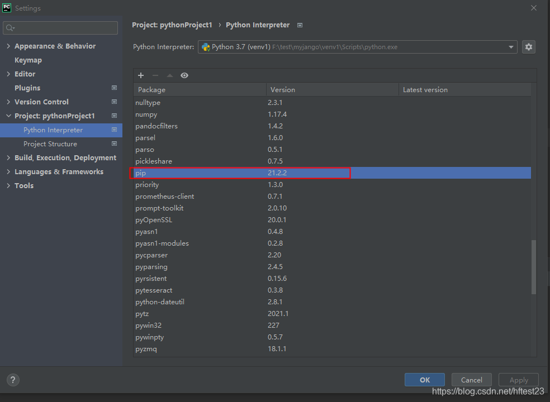Open interpreter settings via gear icon
This screenshot has width=550, height=402.
pyautogui.click(x=529, y=47)
